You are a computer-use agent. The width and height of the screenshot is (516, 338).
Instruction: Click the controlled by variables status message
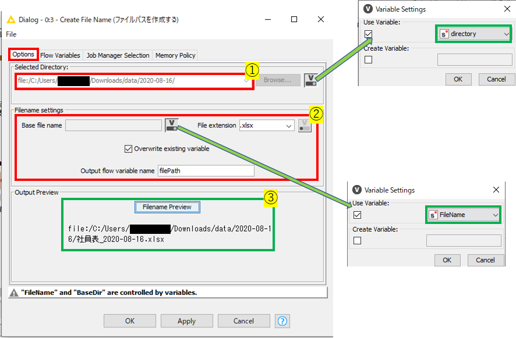click(109, 293)
